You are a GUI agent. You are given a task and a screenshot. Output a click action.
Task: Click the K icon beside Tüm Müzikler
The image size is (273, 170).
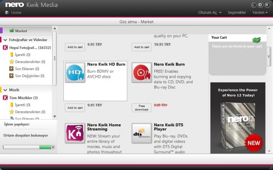coord(5,98)
